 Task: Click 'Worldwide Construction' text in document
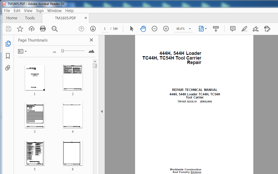[185, 169]
